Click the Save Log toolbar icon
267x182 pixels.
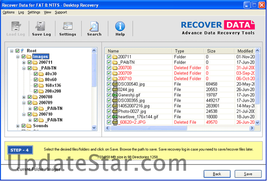pyautogui.click(x=40, y=26)
